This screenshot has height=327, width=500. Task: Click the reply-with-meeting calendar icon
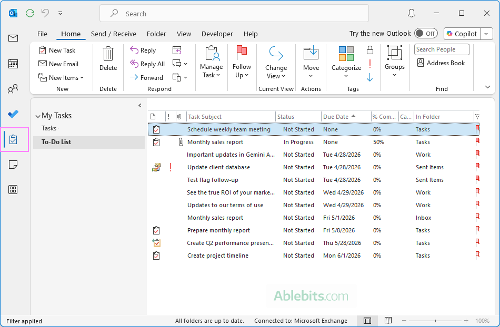click(x=177, y=50)
